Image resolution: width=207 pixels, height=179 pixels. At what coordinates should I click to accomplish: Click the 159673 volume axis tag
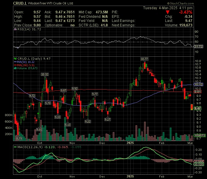click(200, 135)
